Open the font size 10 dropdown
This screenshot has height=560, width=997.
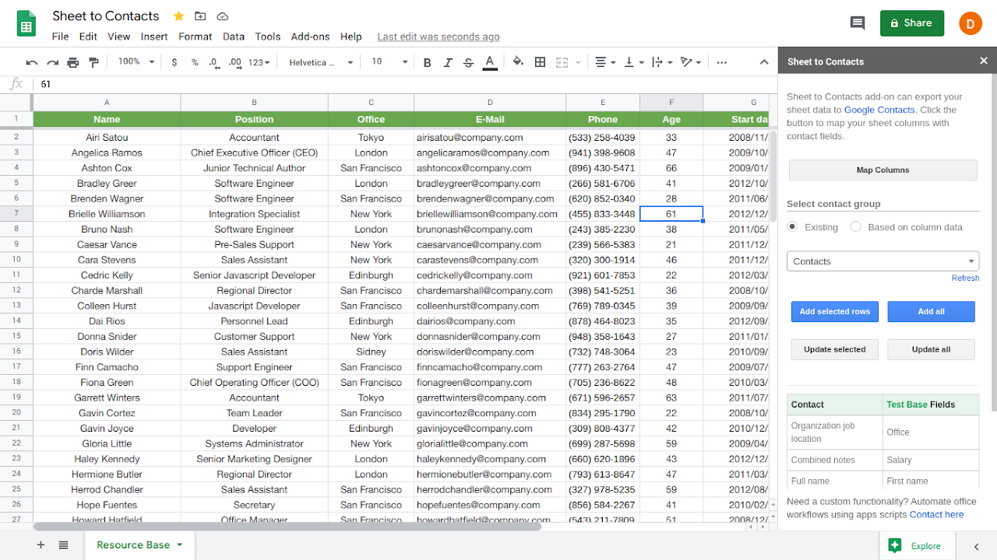pyautogui.click(x=389, y=62)
